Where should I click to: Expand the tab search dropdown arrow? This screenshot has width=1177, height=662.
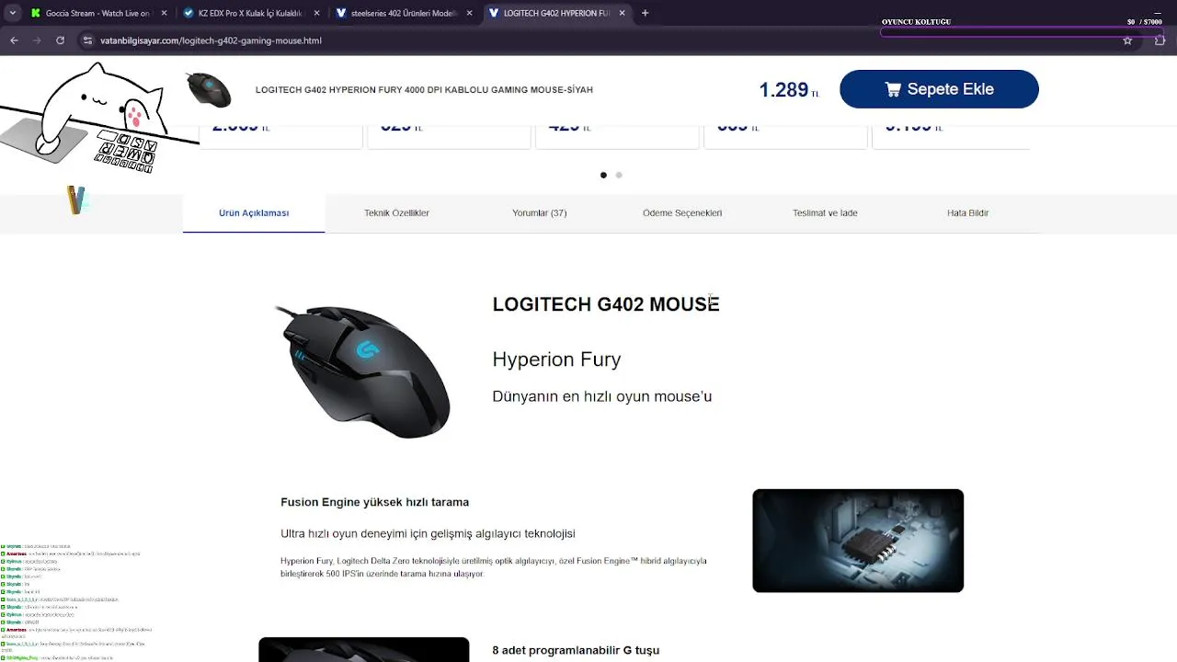coord(13,13)
